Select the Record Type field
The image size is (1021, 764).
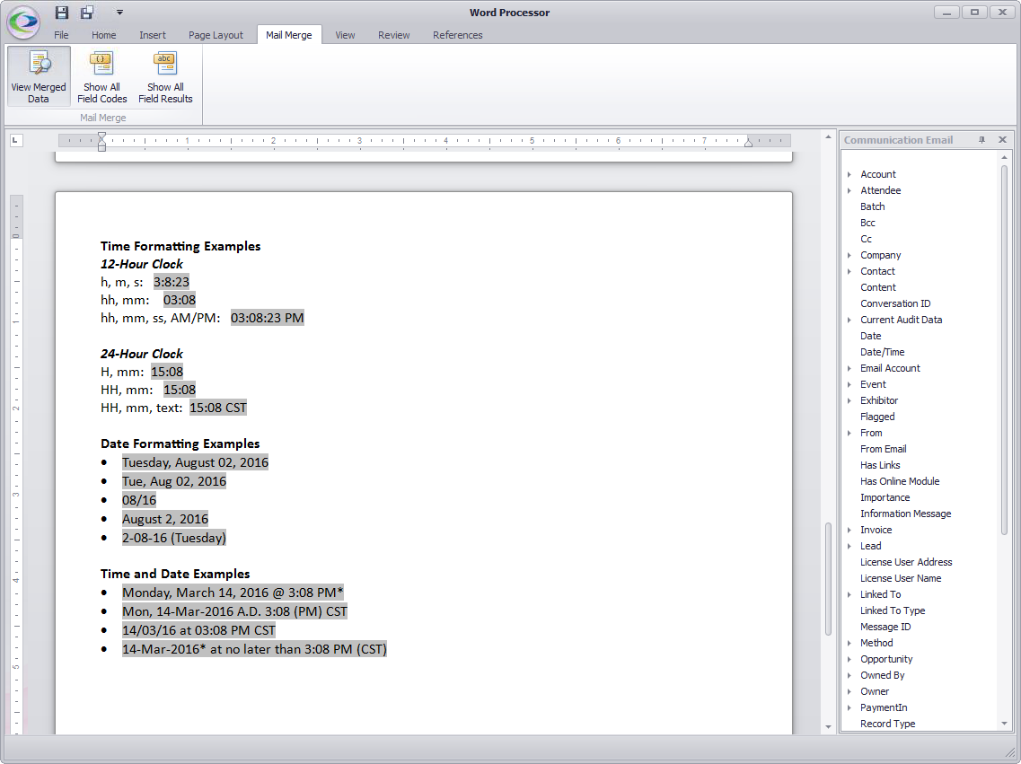pos(887,724)
